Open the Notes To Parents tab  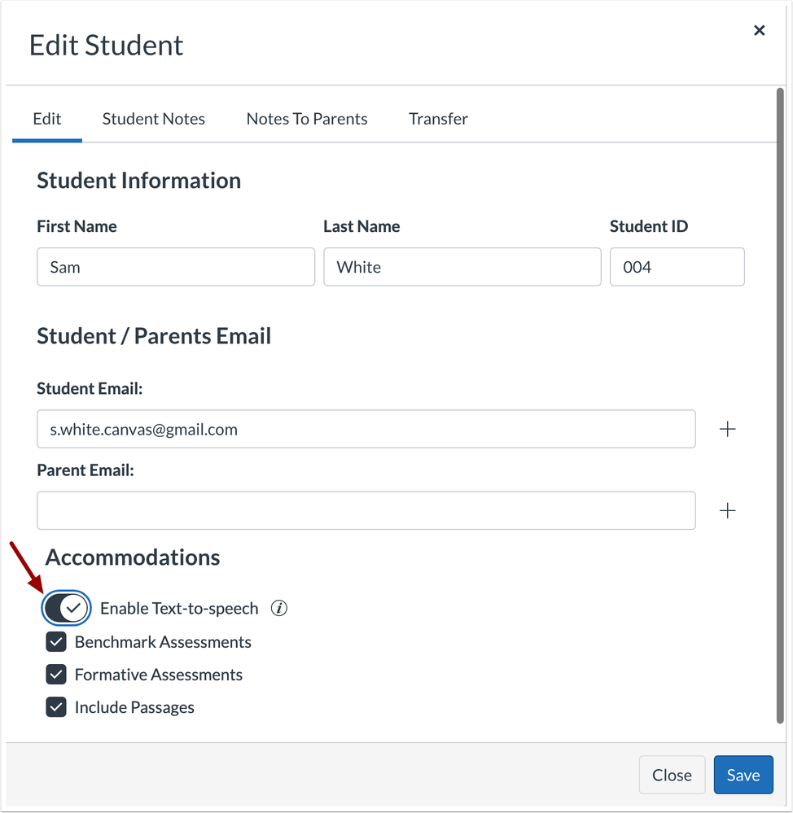[307, 119]
